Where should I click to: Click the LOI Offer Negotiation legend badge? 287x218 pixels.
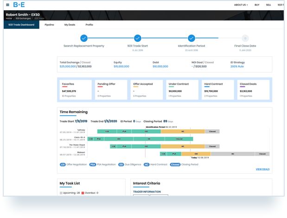pos(63,164)
